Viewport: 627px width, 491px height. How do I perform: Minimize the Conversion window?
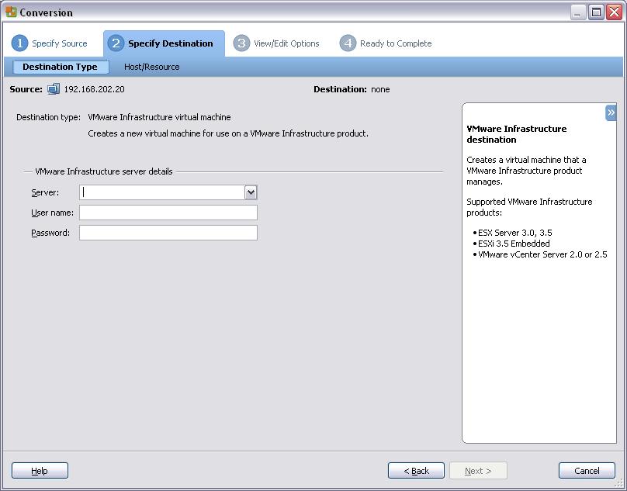point(577,12)
